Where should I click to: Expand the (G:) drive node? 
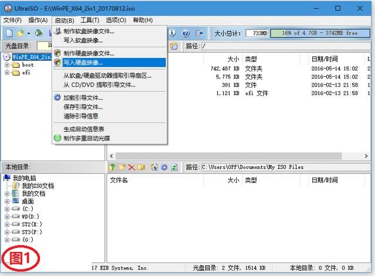7,240
